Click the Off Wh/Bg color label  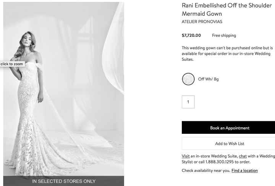point(208,79)
